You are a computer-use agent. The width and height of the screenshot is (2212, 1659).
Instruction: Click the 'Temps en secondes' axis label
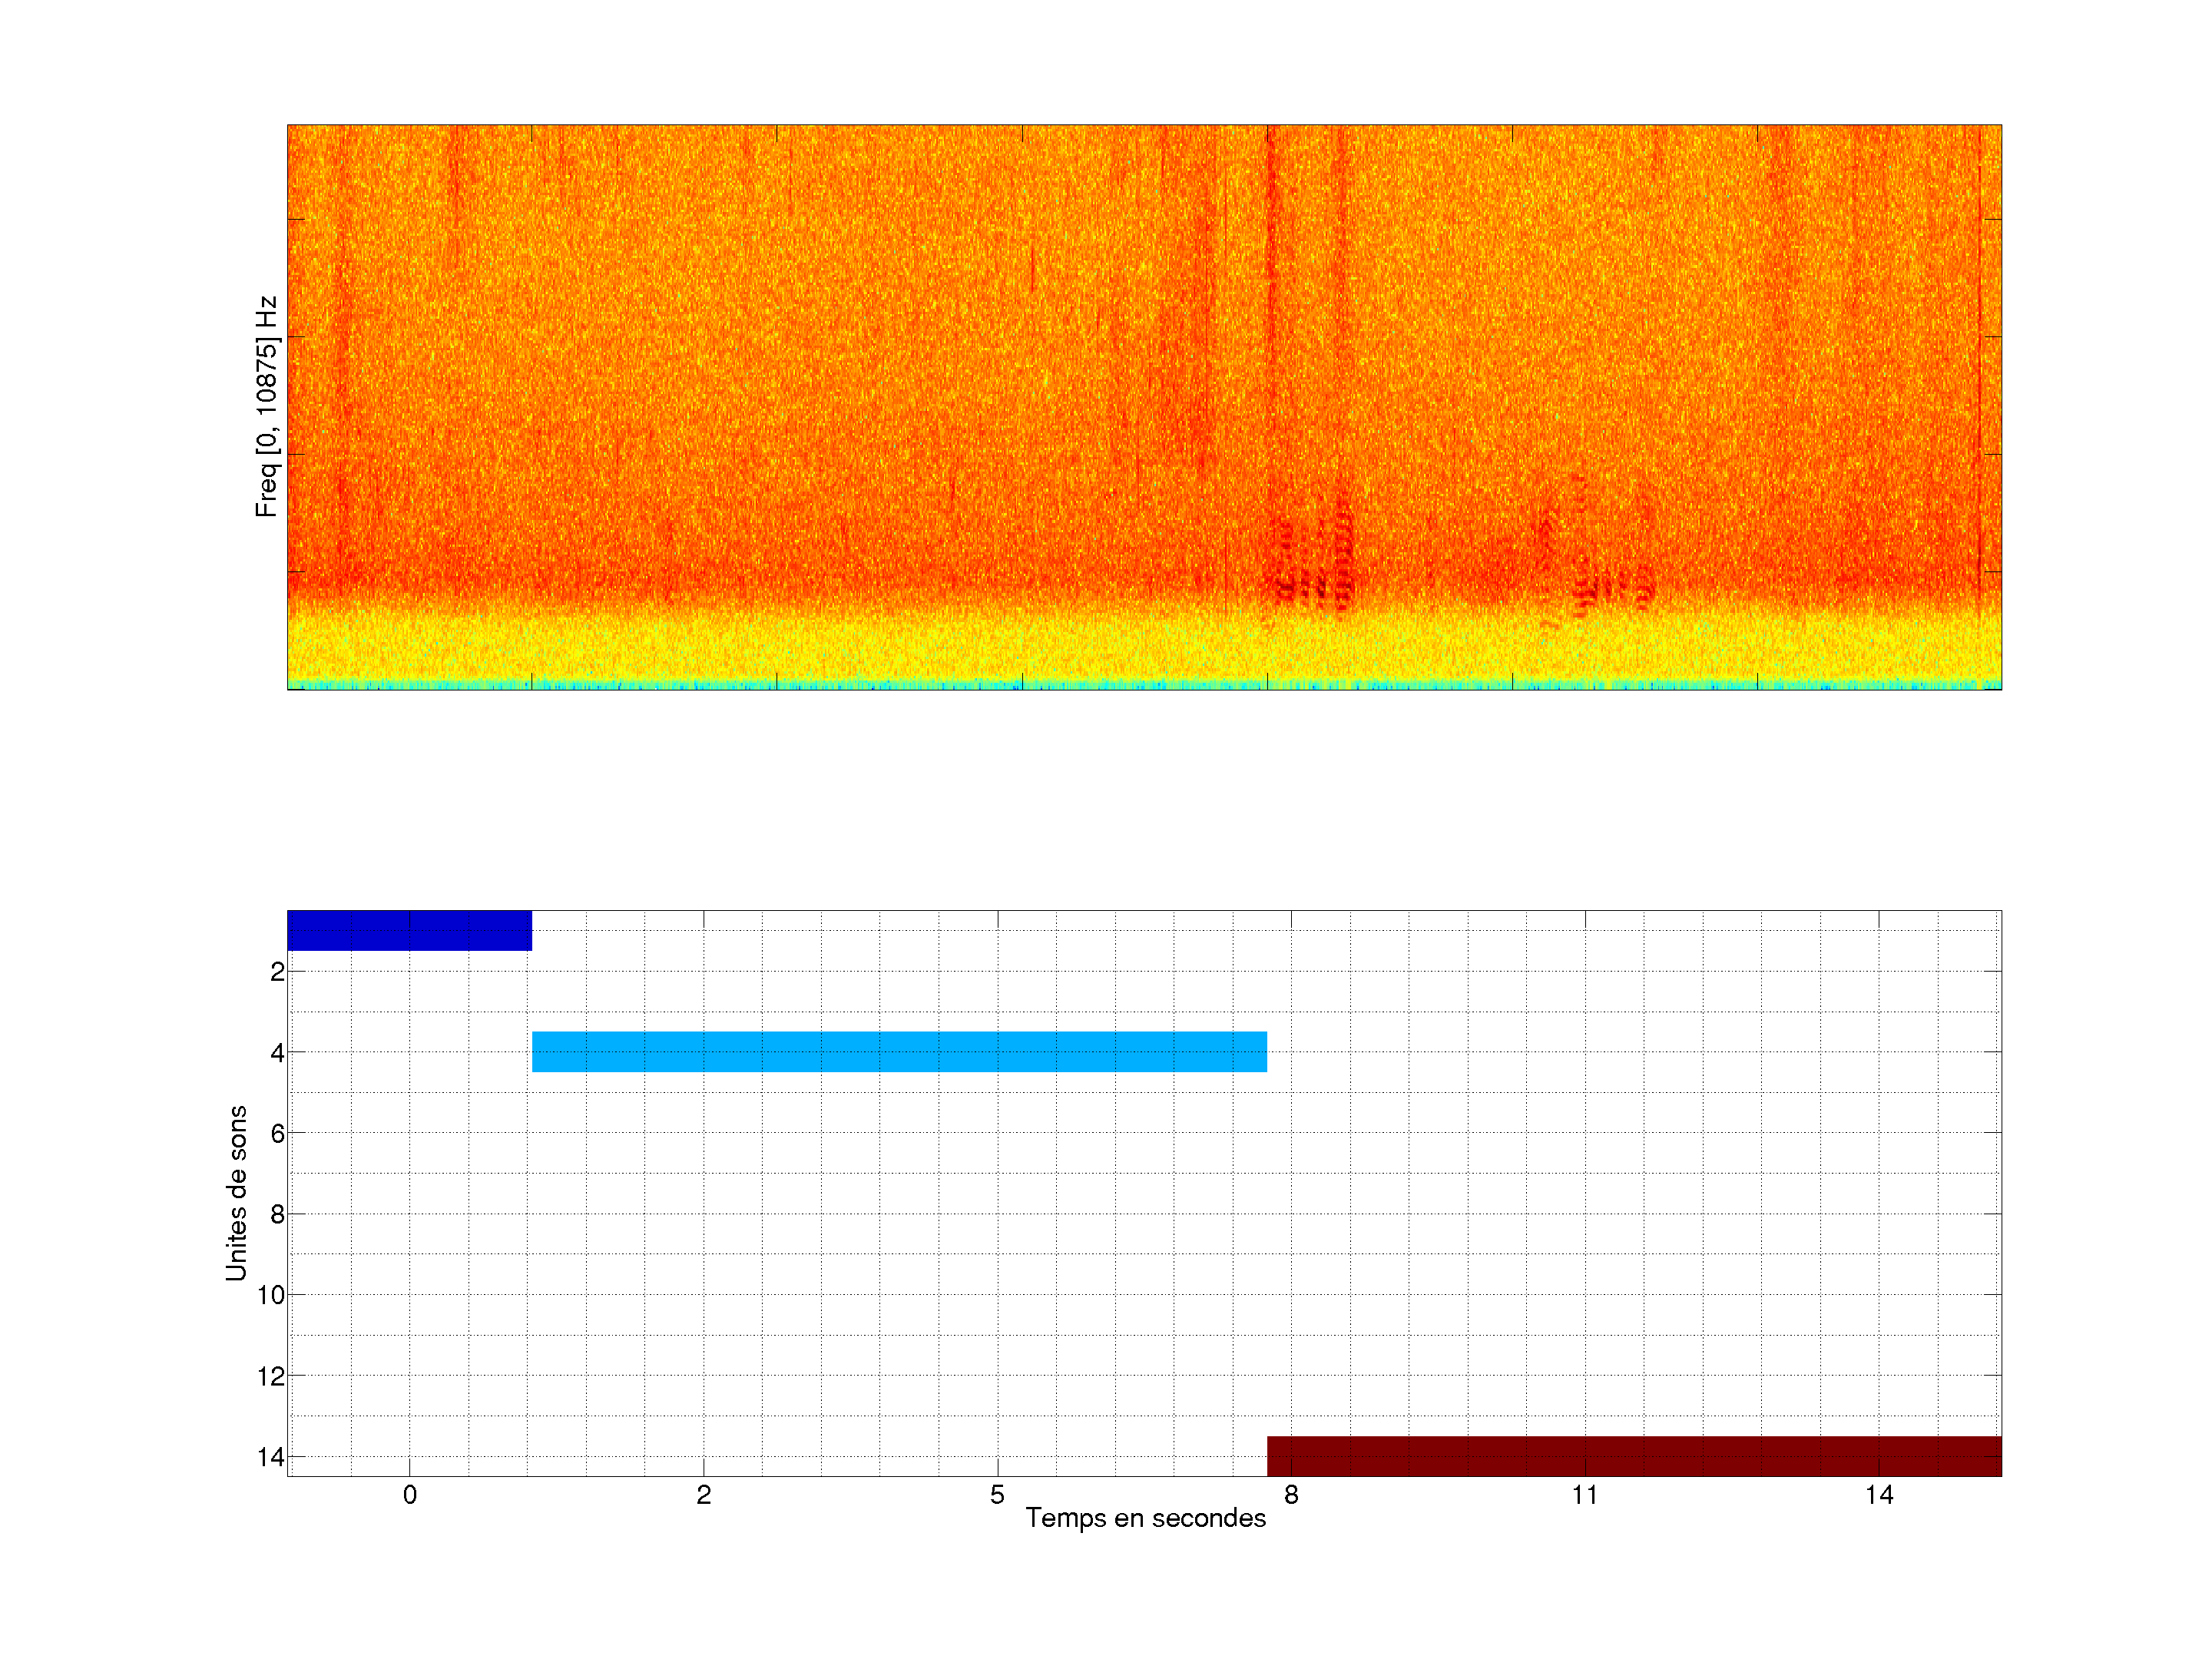[1145, 1518]
